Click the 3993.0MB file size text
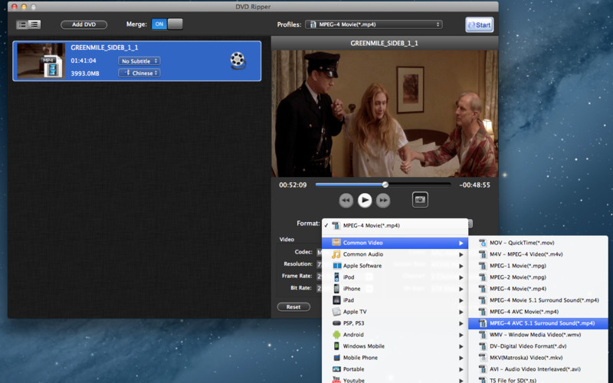 85,74
